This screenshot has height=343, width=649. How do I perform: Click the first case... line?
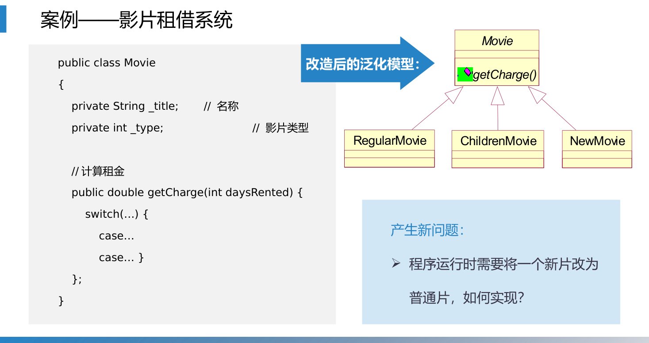click(116, 236)
